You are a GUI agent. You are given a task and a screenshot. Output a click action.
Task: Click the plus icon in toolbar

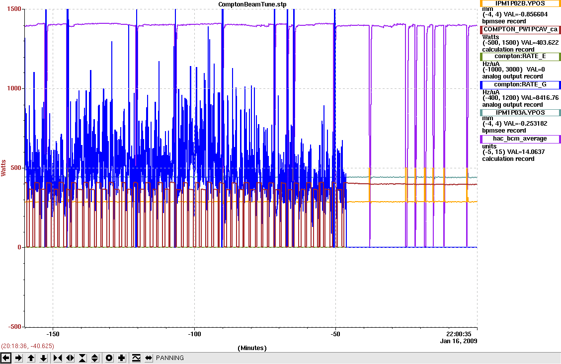point(122,358)
